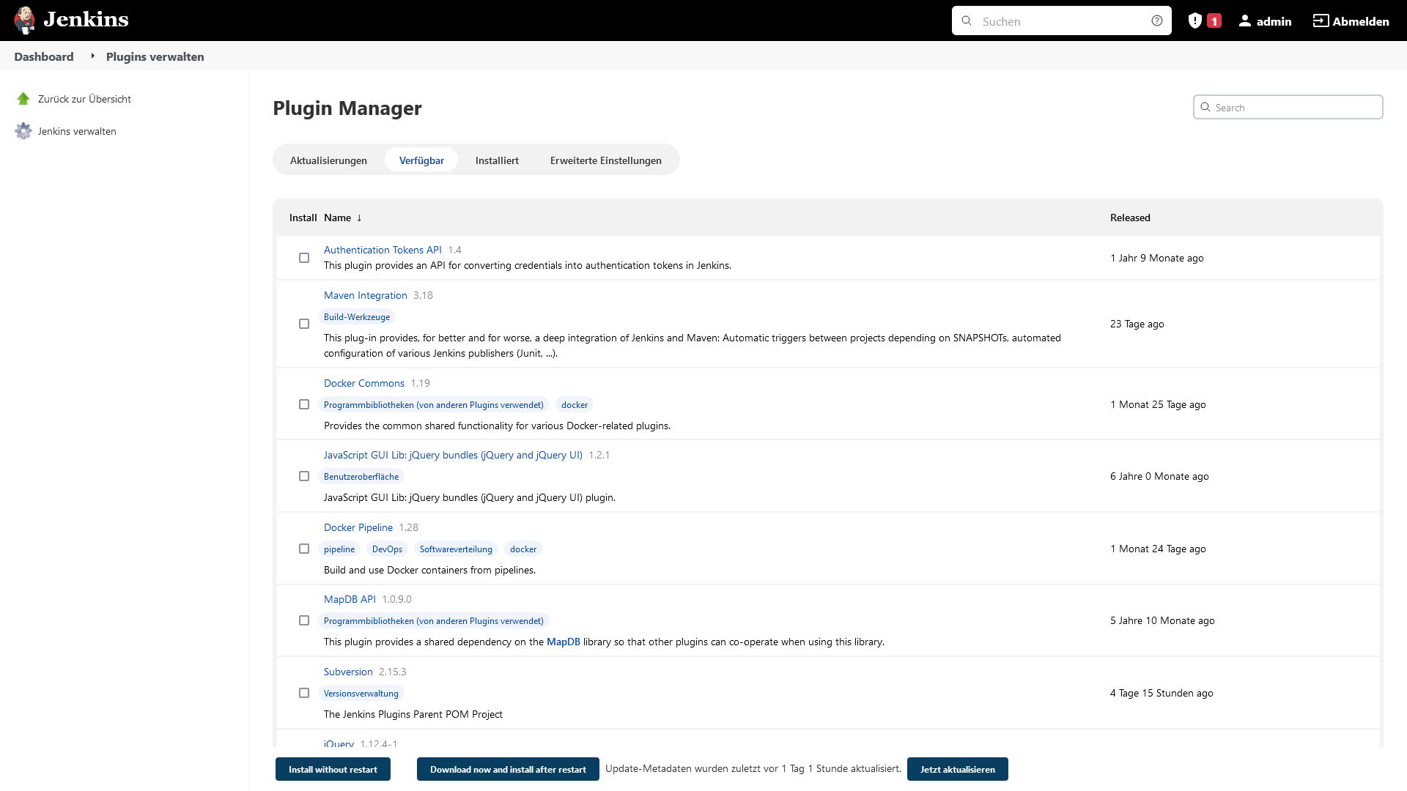Image resolution: width=1407 pixels, height=791 pixels.
Task: Toggle Name column sort arrow
Action: 359,218
